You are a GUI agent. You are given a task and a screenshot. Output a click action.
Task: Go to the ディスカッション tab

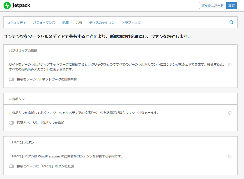[x=102, y=23]
